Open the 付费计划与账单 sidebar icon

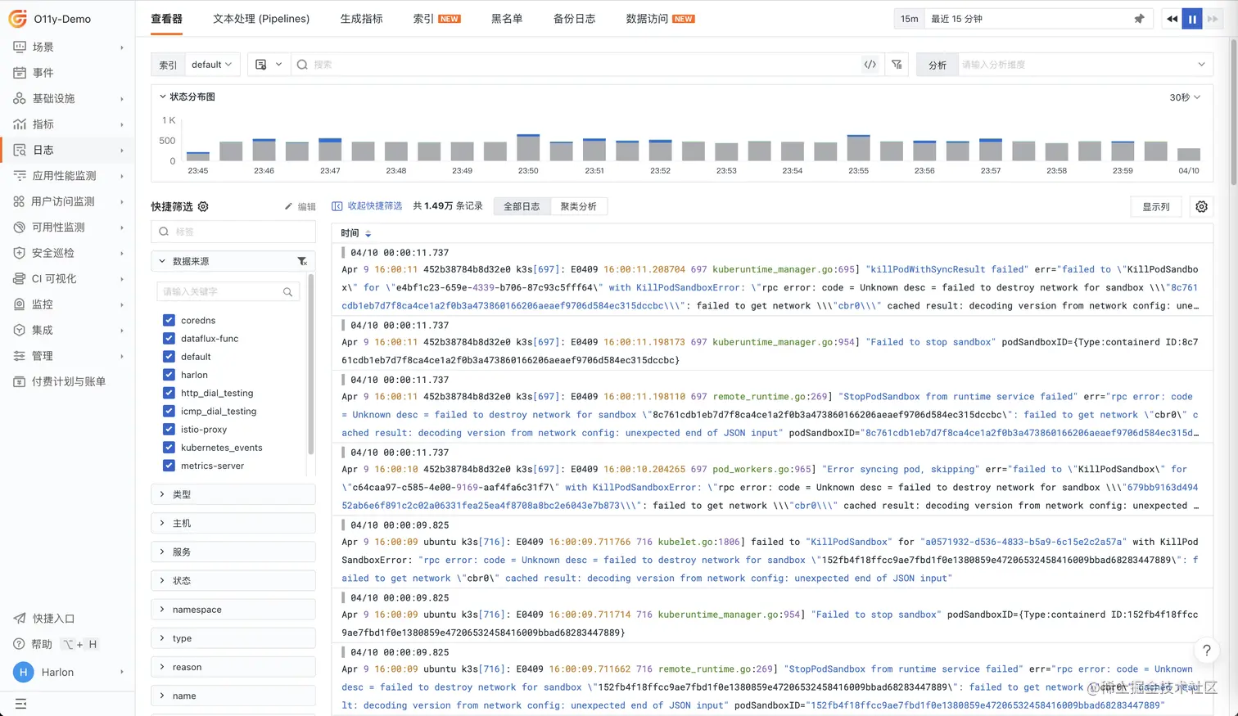(20, 382)
